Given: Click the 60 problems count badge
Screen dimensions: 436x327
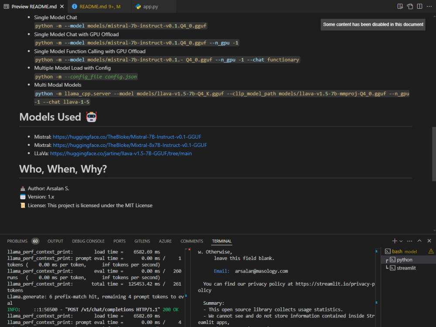Looking at the screenshot, I should tap(35, 241).
